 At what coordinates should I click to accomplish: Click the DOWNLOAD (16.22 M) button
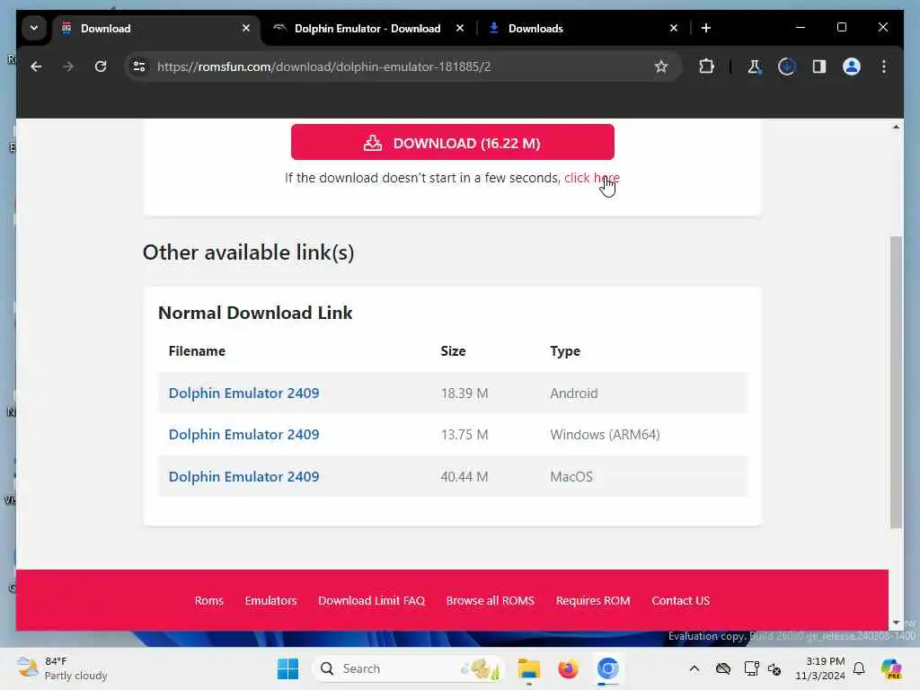coord(453,142)
